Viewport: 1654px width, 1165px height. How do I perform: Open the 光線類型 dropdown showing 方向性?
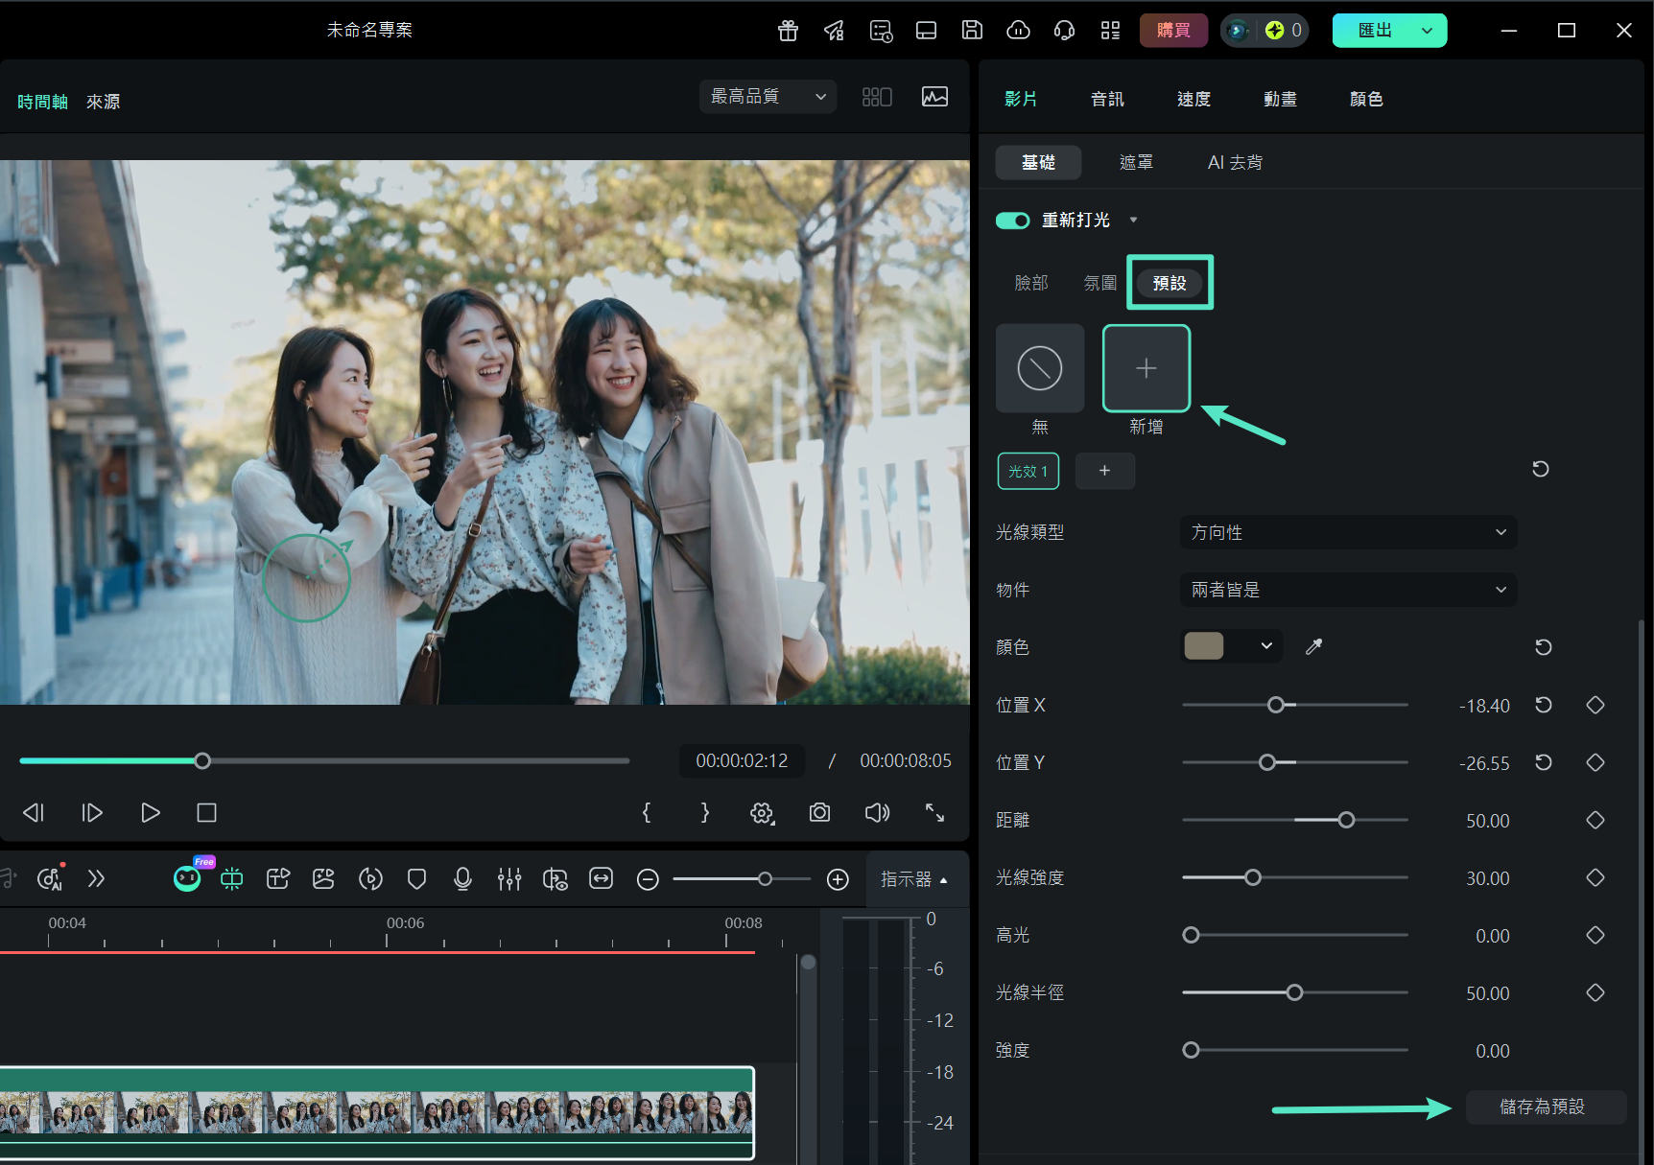(x=1348, y=532)
